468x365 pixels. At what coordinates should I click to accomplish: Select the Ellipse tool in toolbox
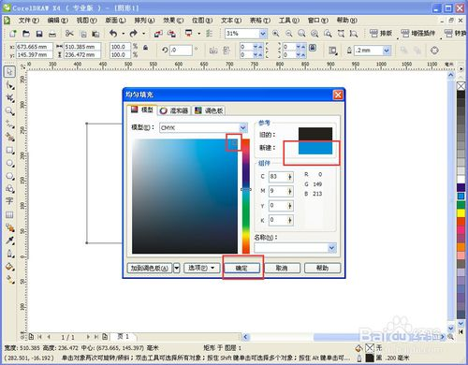click(9, 163)
